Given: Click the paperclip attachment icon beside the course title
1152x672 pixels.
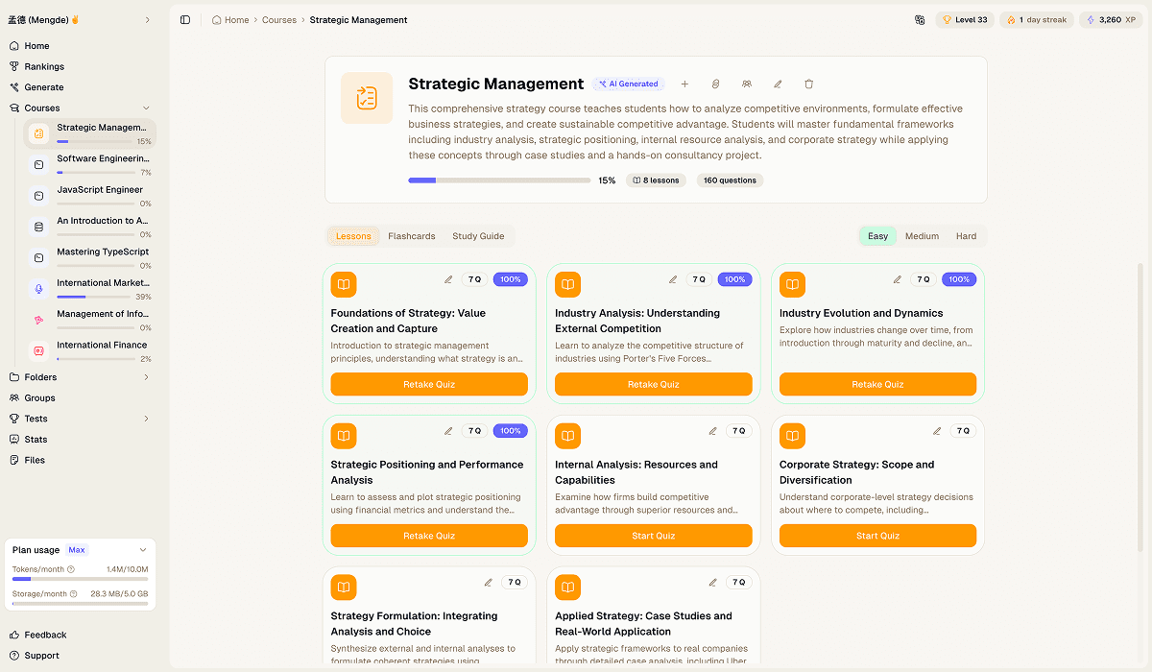Looking at the screenshot, I should click(x=716, y=84).
